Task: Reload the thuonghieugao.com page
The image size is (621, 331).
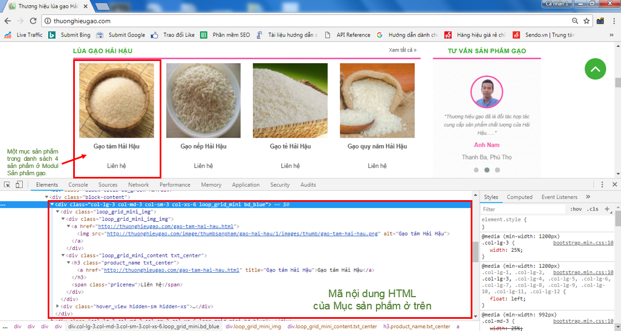Action: coord(33,21)
